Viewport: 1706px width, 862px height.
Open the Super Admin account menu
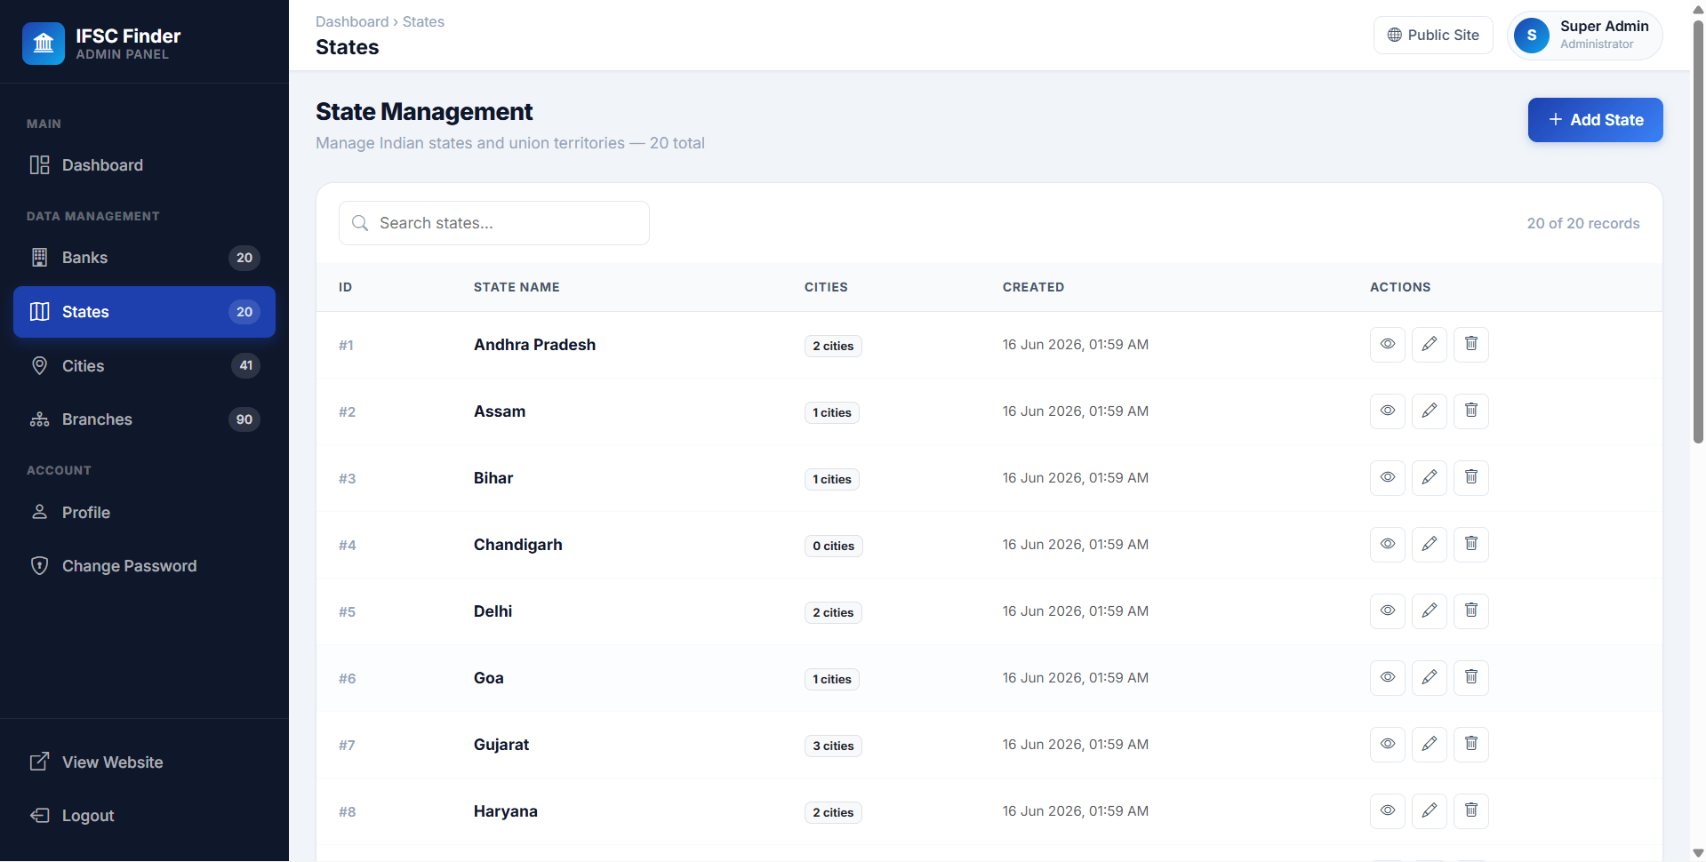(1584, 36)
